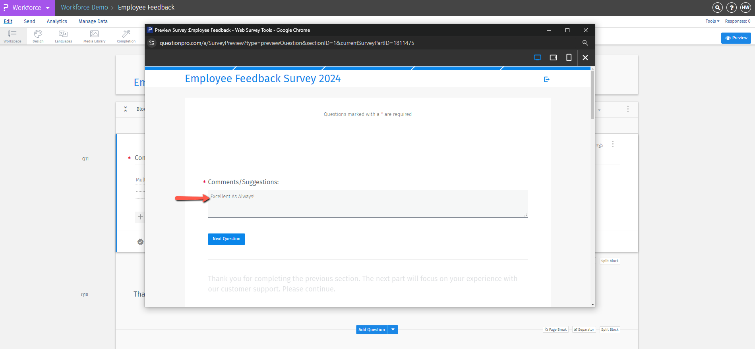Click the preview window vertical scrollbar
Screen dimensions: 755x349
coord(592,95)
